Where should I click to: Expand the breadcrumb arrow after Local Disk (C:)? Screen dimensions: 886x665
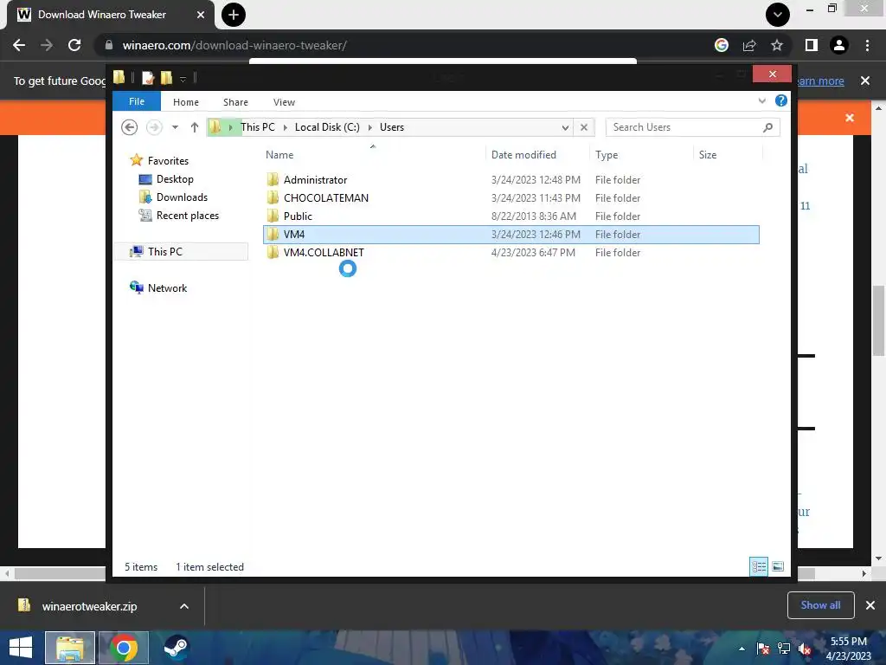(x=370, y=127)
